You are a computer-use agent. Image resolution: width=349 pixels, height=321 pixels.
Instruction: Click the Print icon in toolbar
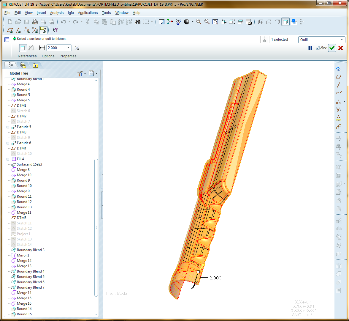(x=35, y=22)
